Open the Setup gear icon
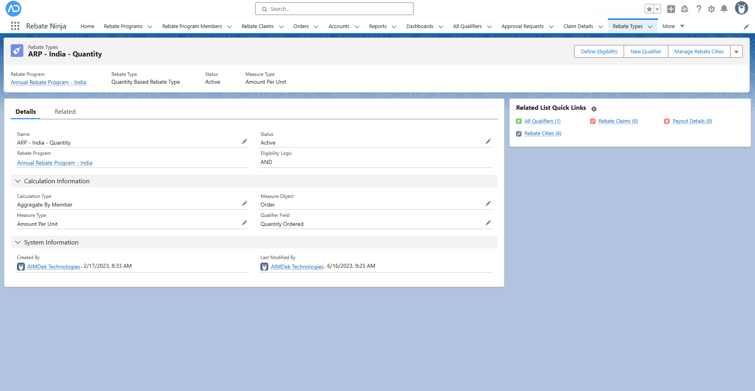This screenshot has width=755, height=391. tap(711, 9)
